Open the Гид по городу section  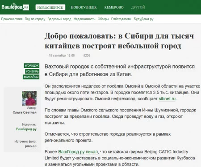35,19
